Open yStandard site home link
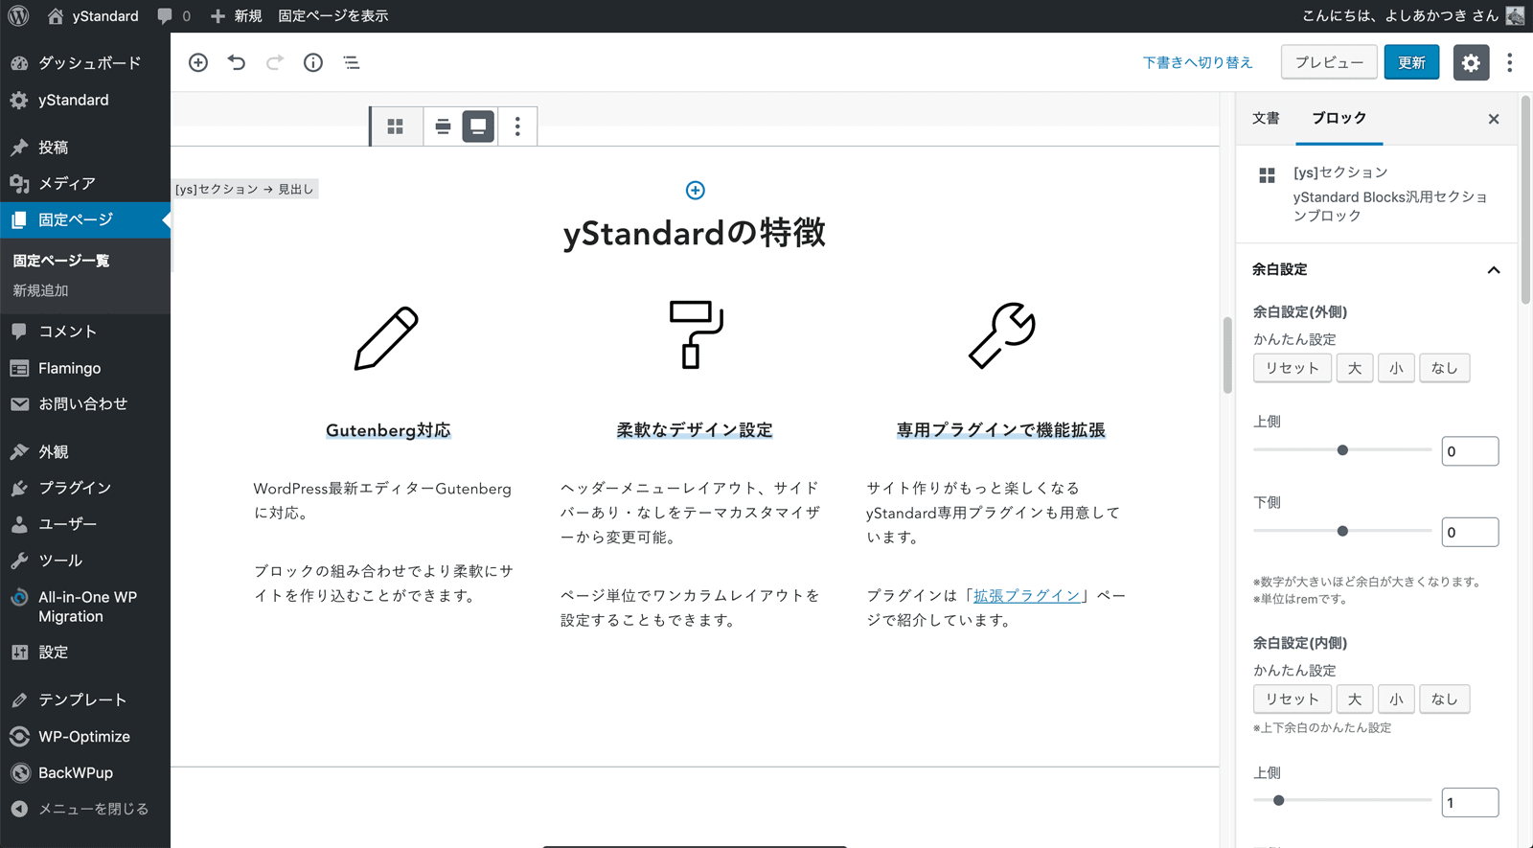Screen dimensions: 1533x848 coord(93,16)
